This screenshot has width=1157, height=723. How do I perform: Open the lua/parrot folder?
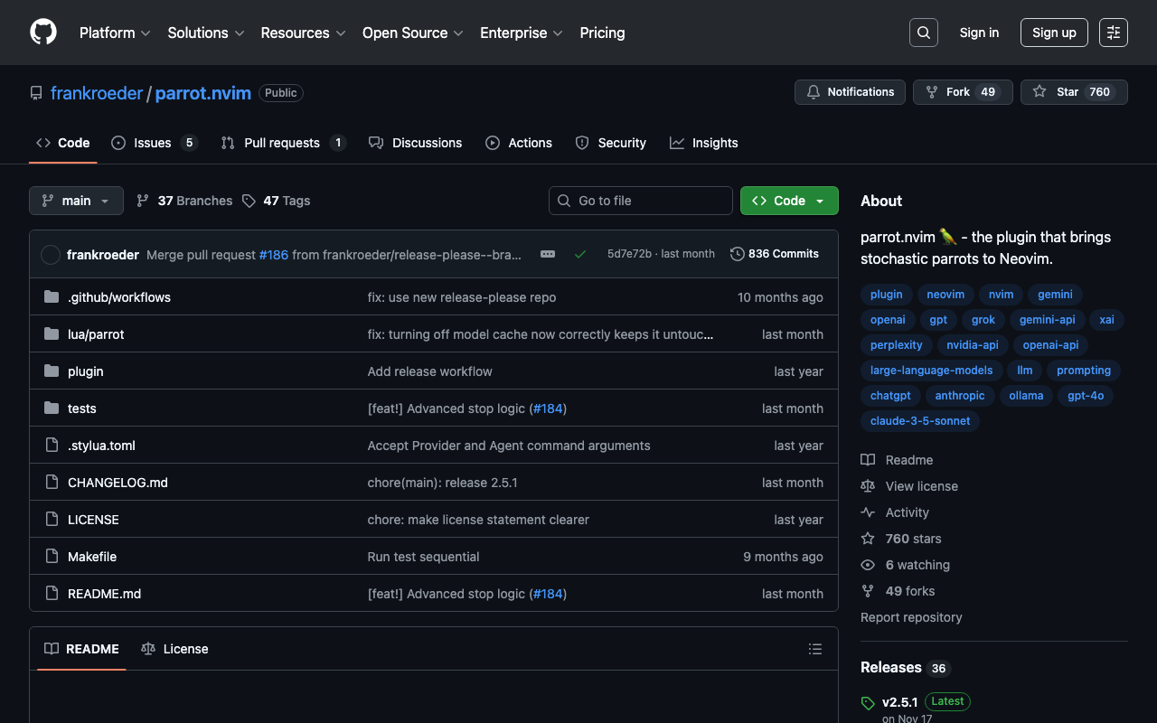(x=96, y=334)
